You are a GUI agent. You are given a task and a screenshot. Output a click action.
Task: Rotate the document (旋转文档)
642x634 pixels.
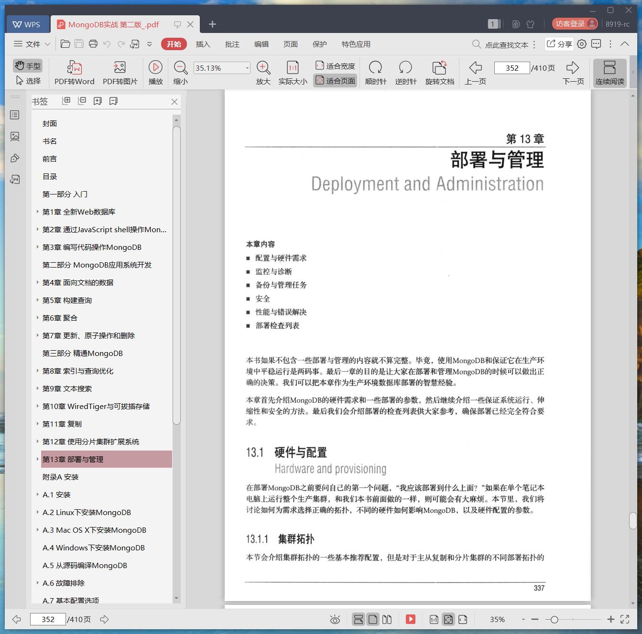[440, 73]
